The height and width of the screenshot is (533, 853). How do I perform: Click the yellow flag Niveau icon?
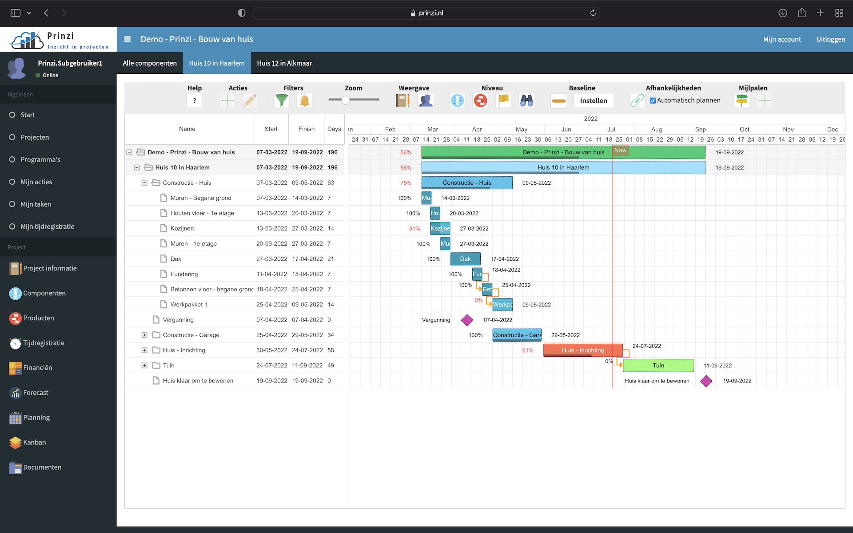point(504,101)
